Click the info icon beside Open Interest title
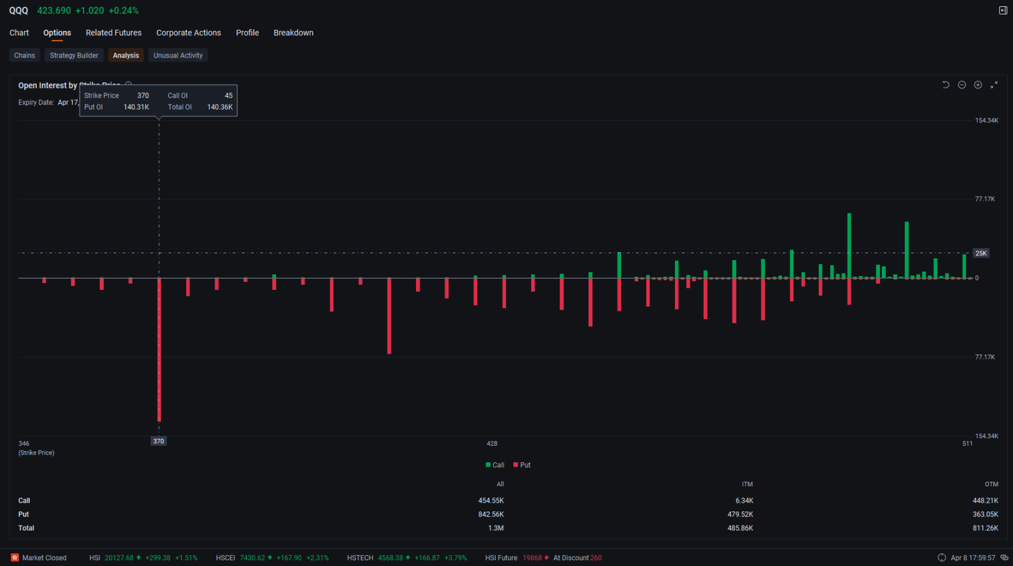The width and height of the screenshot is (1013, 566). [129, 84]
